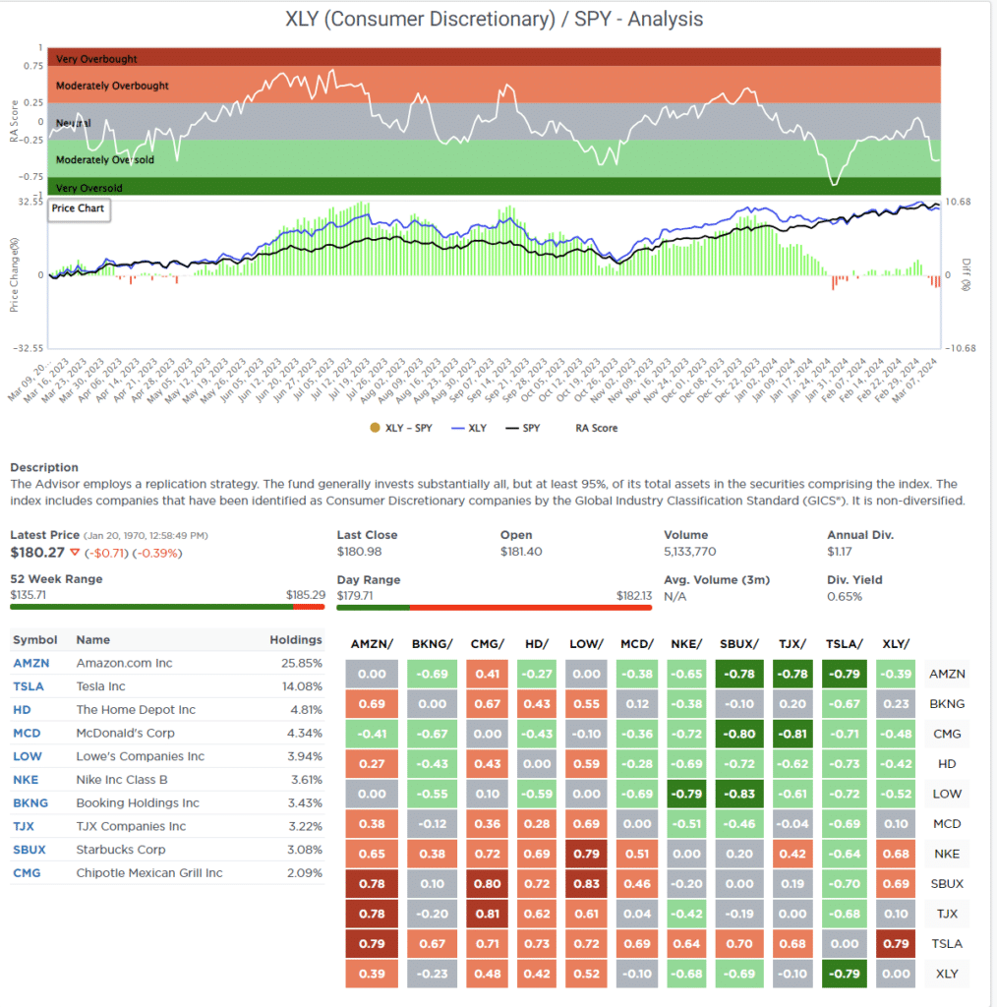Open the MCD symbol link
The width and height of the screenshot is (997, 1007).
click(x=27, y=733)
